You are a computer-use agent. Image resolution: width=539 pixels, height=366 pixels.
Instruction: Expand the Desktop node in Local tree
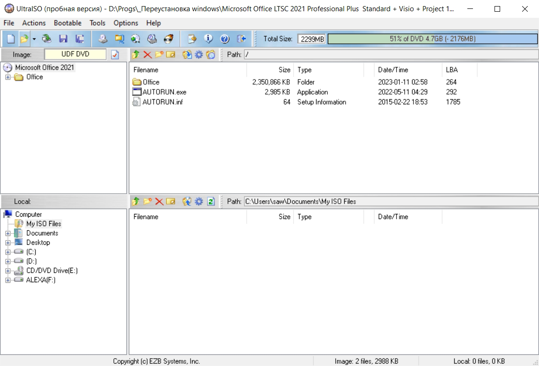[x=7, y=242]
